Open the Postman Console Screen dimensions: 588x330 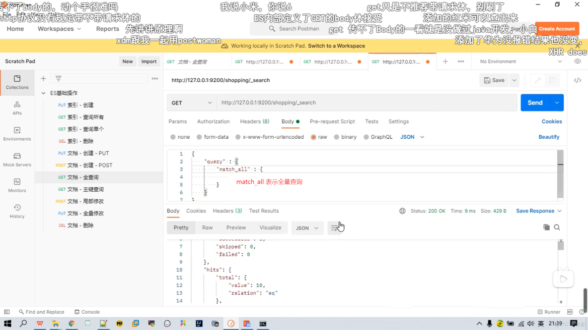point(87,312)
